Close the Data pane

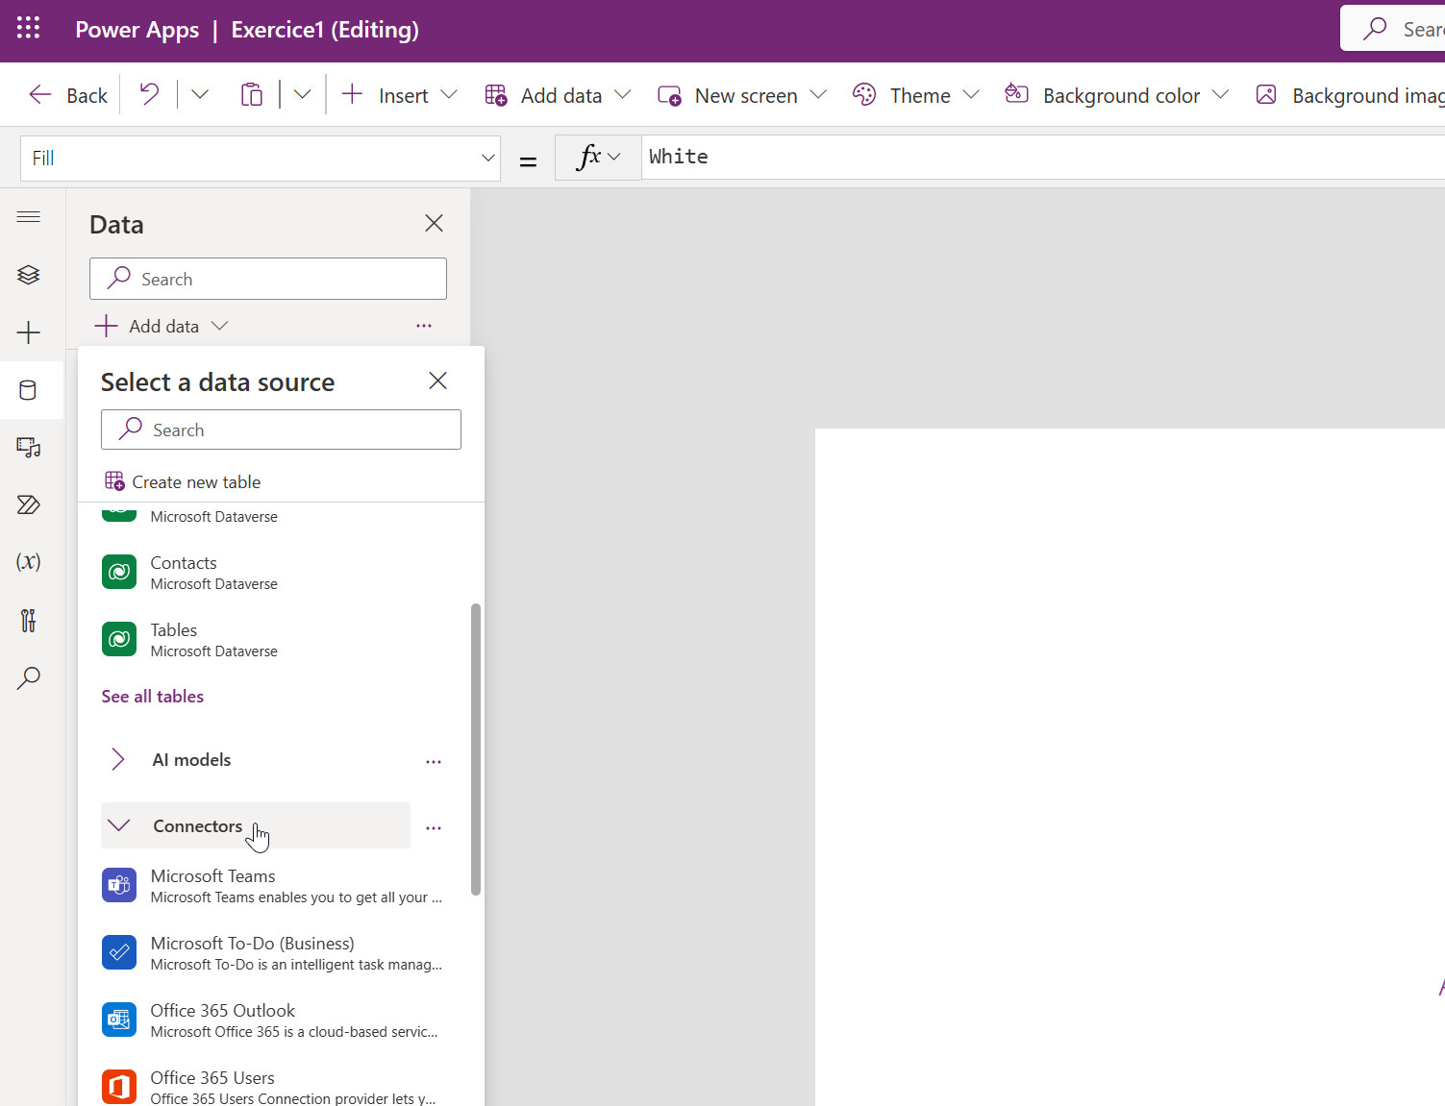[434, 223]
